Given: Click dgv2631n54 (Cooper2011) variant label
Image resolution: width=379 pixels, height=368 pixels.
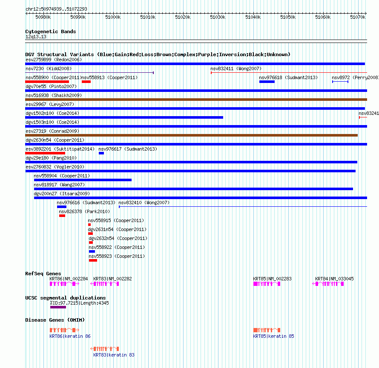Looking at the screenshot, I should coord(117,229).
